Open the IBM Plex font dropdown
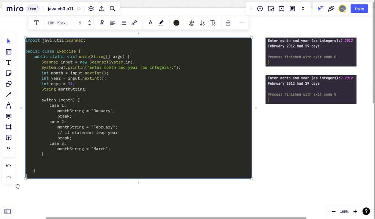This screenshot has height=219, width=375. click(58, 23)
